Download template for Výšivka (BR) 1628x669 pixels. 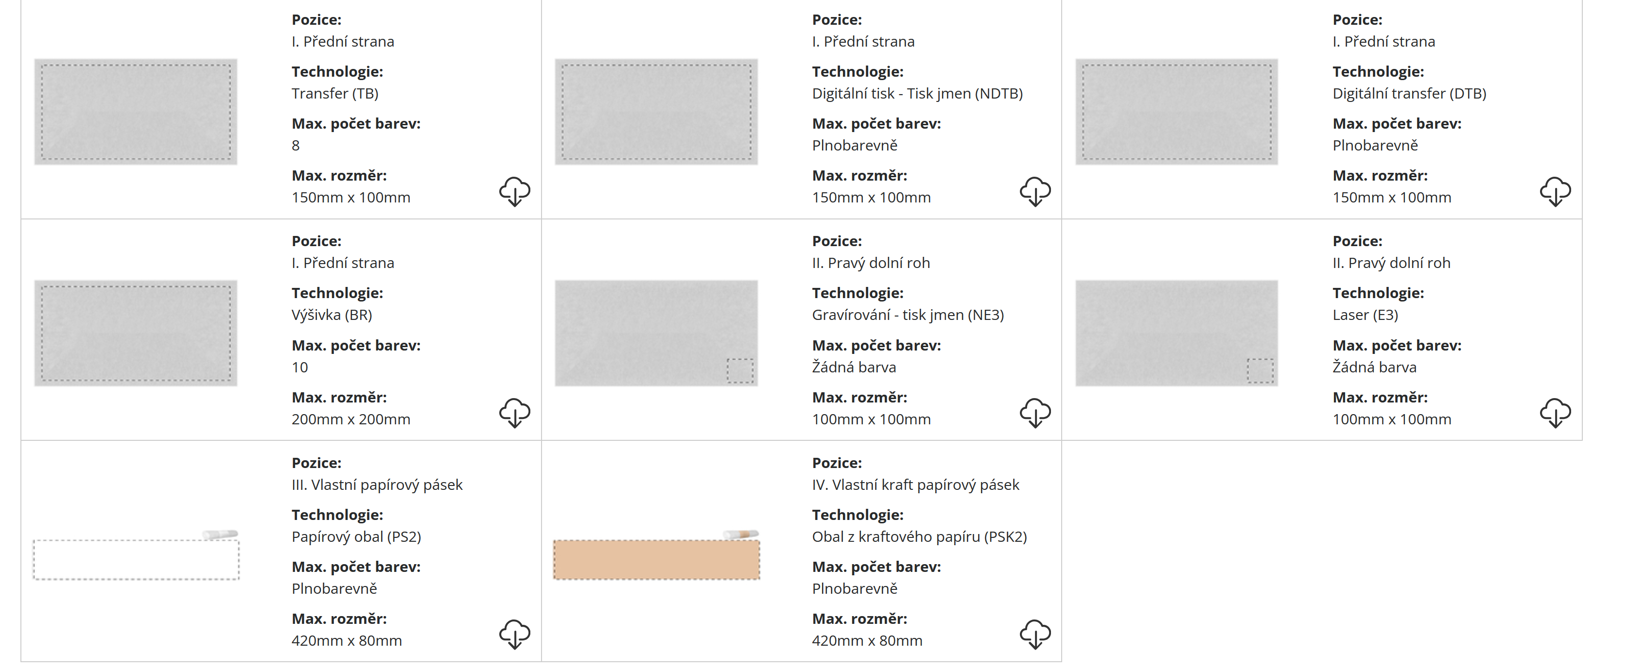(x=514, y=413)
